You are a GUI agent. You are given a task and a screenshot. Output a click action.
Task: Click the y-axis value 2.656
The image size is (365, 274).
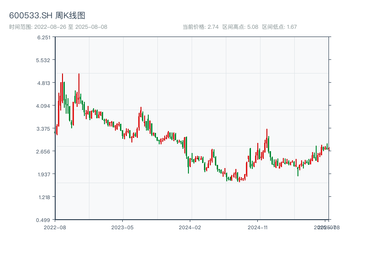pos(43,152)
